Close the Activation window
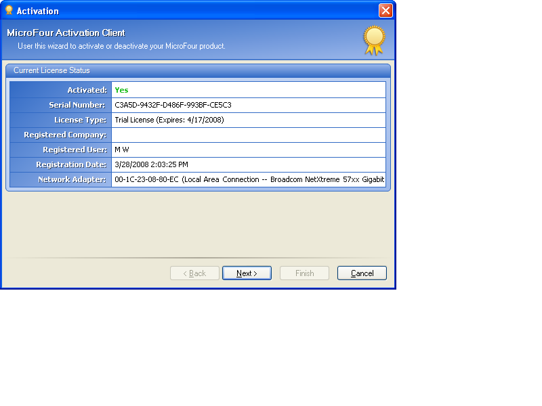Viewport: 542px width, 406px height. [385, 10]
